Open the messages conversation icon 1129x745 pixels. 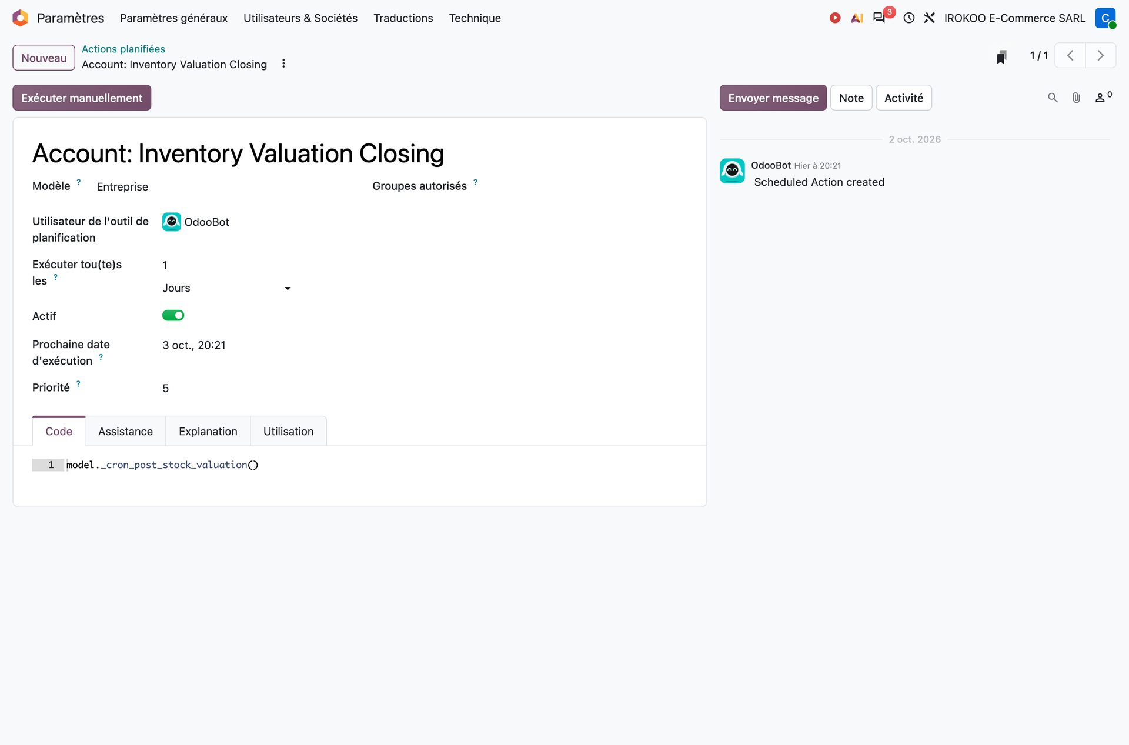click(x=879, y=18)
